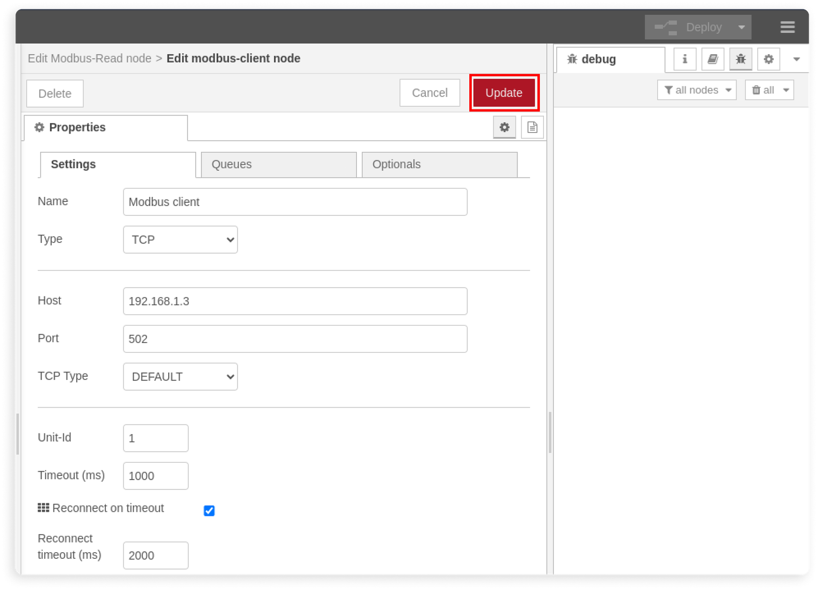Click the Delete button
This screenshot has width=818, height=590.
(x=55, y=93)
